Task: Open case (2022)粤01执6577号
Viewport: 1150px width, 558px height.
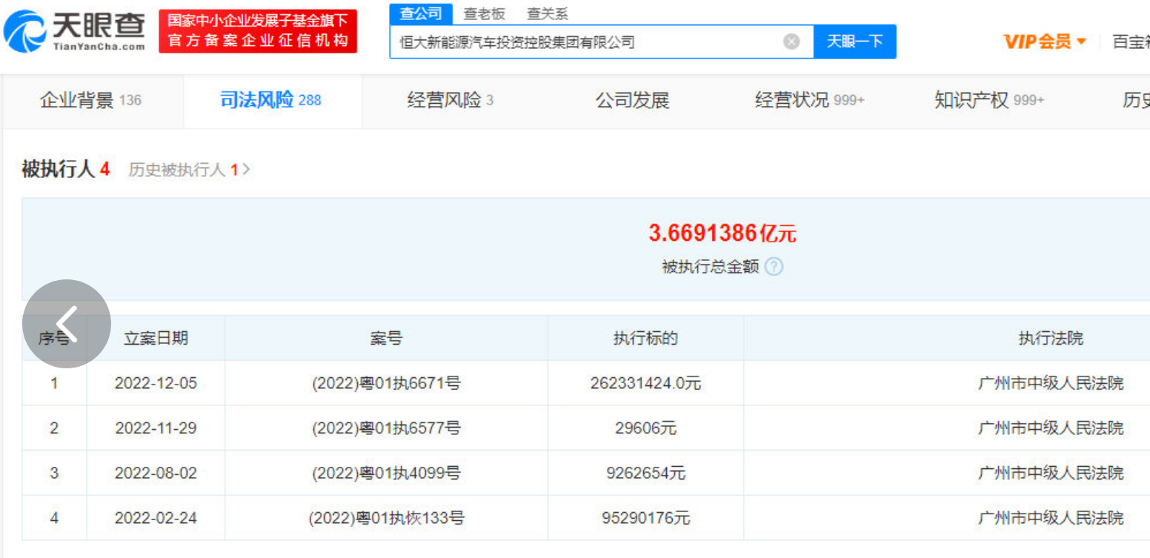Action: 386,428
